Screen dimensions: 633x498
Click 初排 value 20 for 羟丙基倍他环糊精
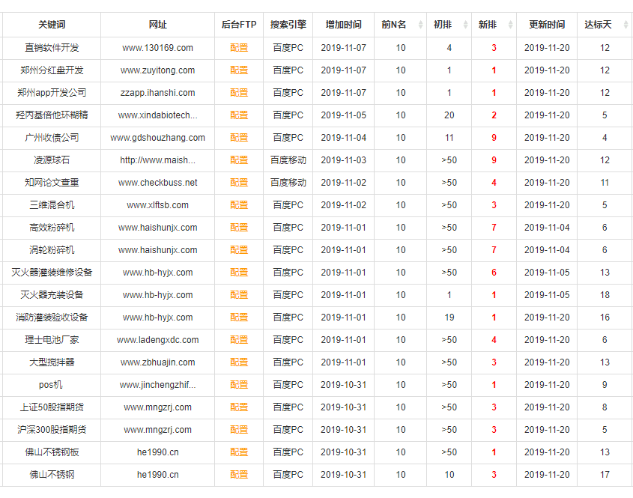coord(449,115)
